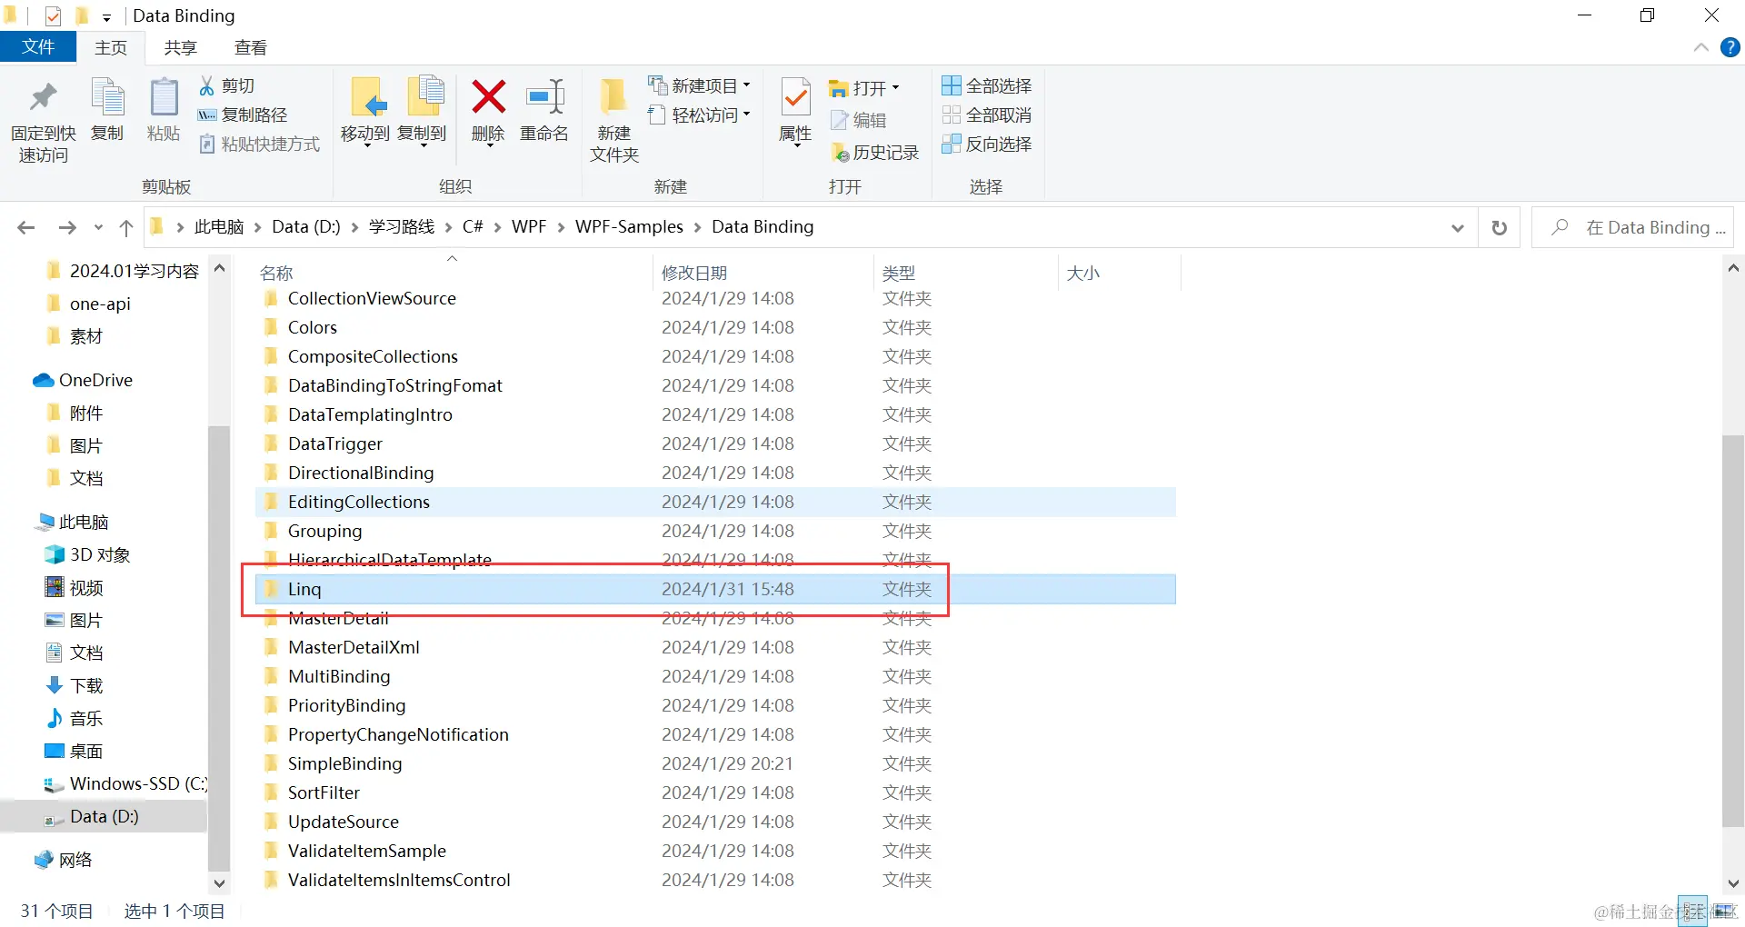
Task: Refresh the Data Binding folder view
Action: [x=1500, y=227]
